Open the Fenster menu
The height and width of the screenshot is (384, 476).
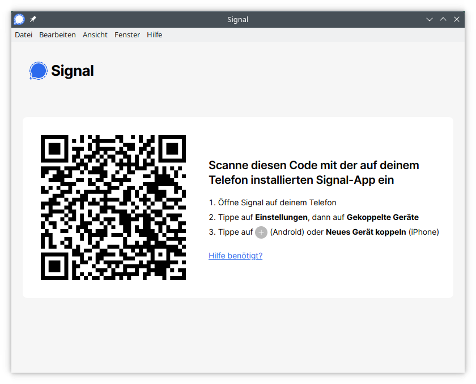127,34
